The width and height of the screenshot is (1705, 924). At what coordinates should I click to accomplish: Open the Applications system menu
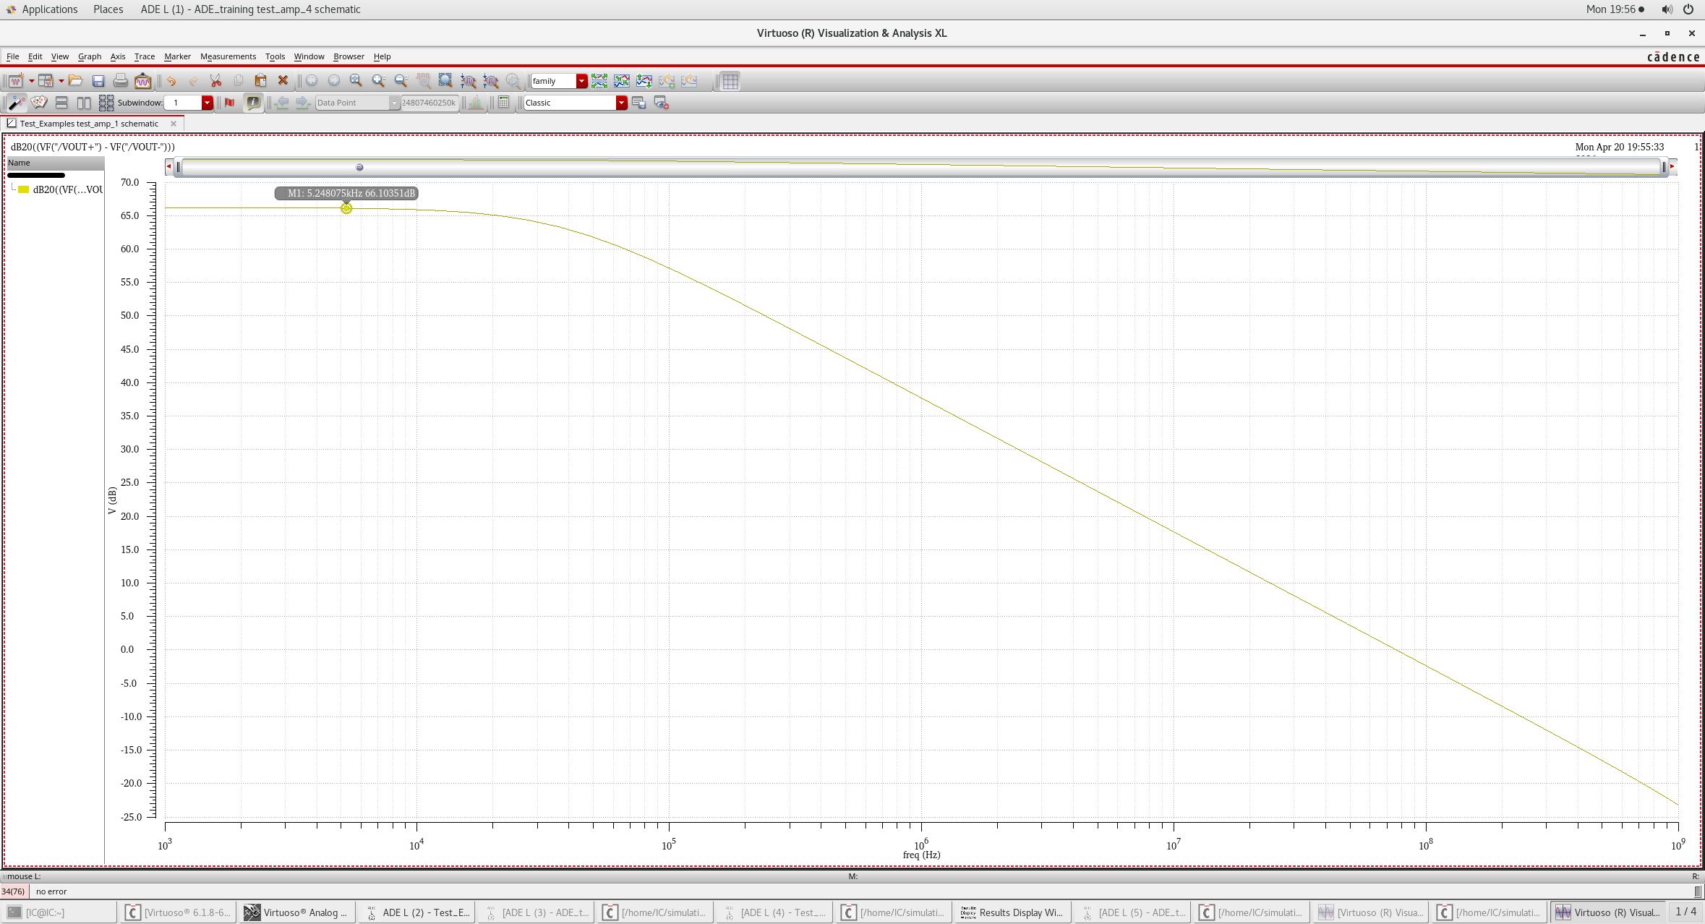tap(49, 9)
